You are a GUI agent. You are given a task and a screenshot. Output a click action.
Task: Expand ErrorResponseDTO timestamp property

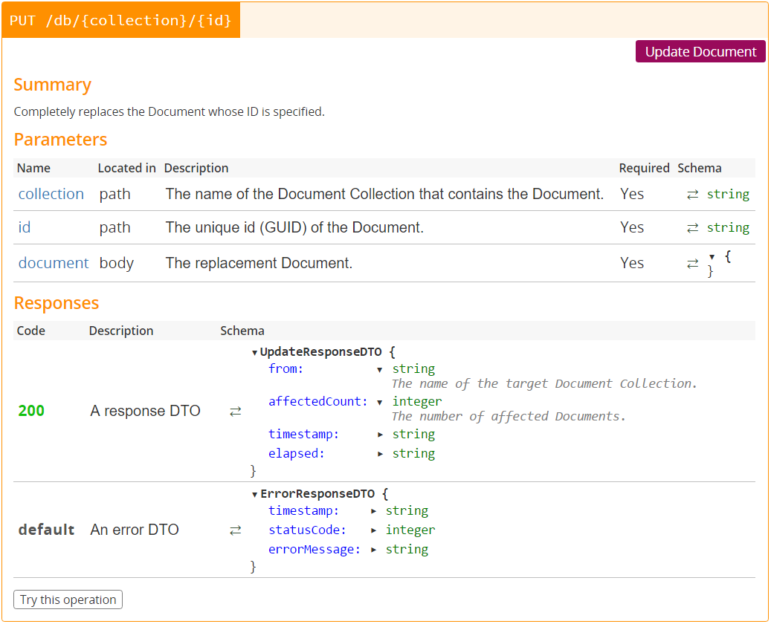coord(374,512)
